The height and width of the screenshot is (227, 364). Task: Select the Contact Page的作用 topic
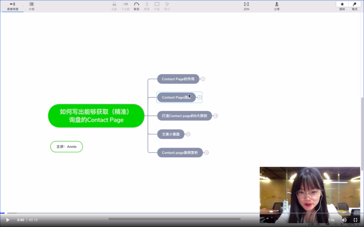coord(178,79)
